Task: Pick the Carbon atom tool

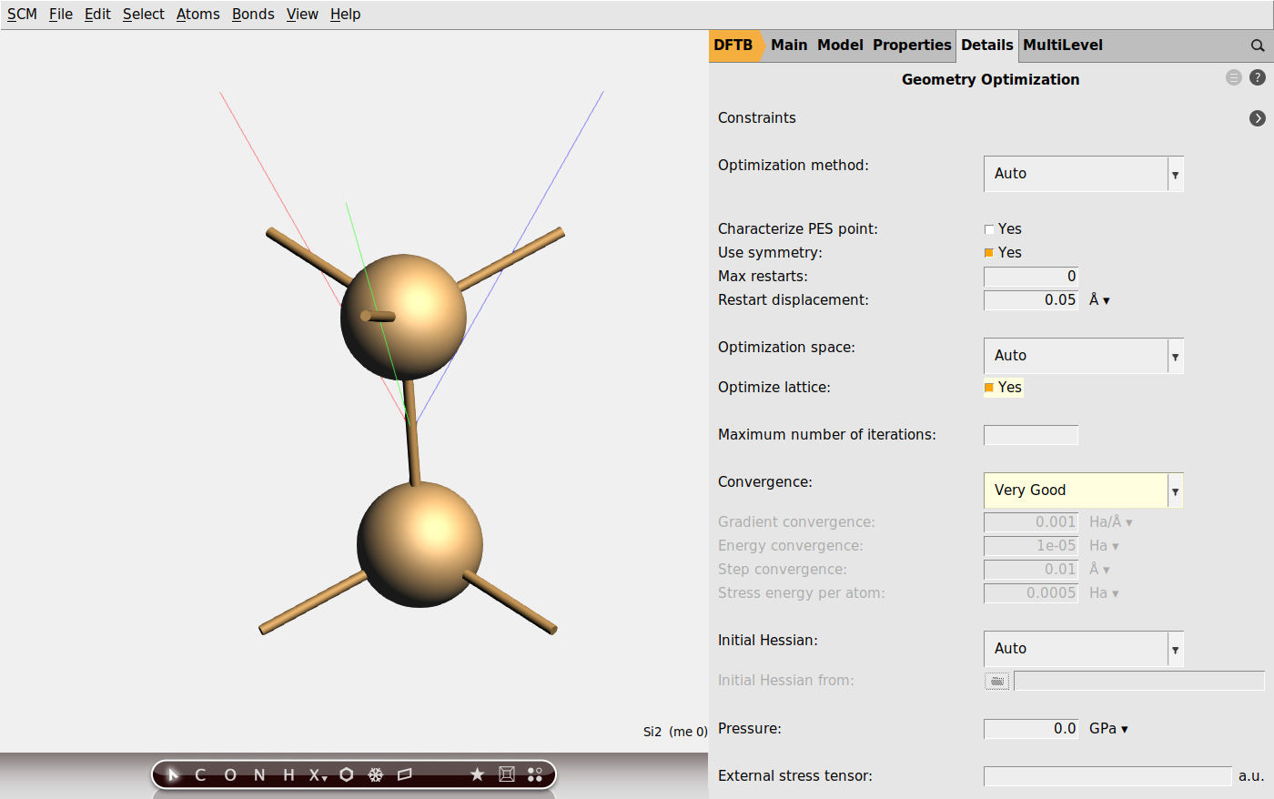Action: click(200, 774)
